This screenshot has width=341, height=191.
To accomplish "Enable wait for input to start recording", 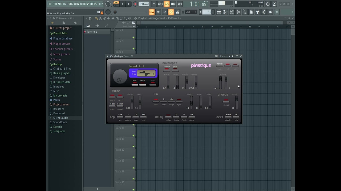I will click(x=160, y=4).
